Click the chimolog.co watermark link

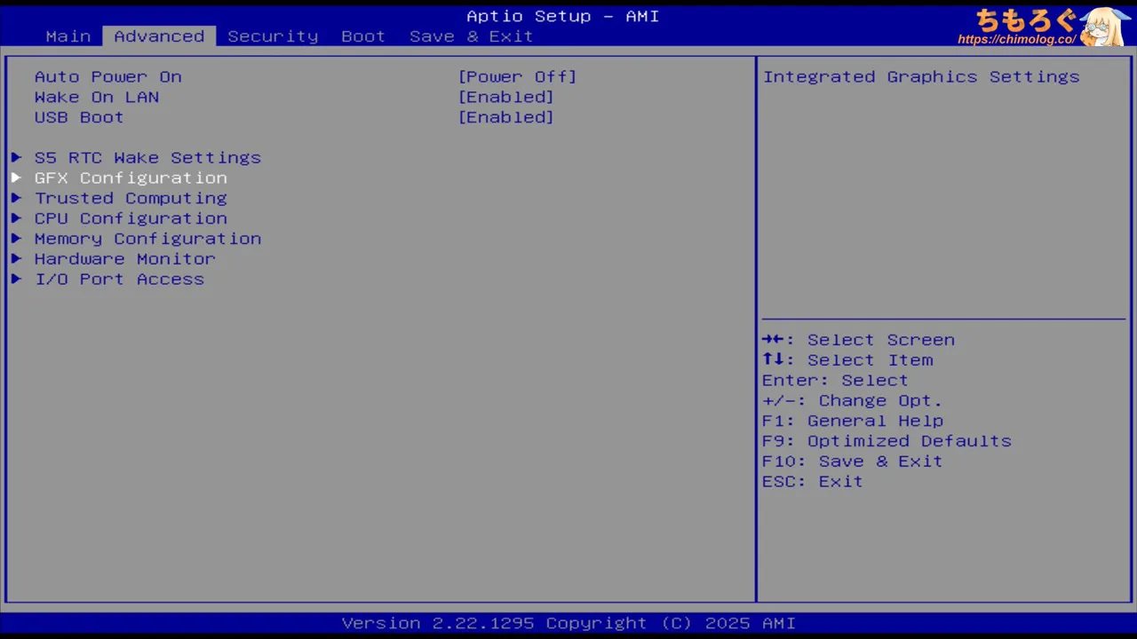1016,40
